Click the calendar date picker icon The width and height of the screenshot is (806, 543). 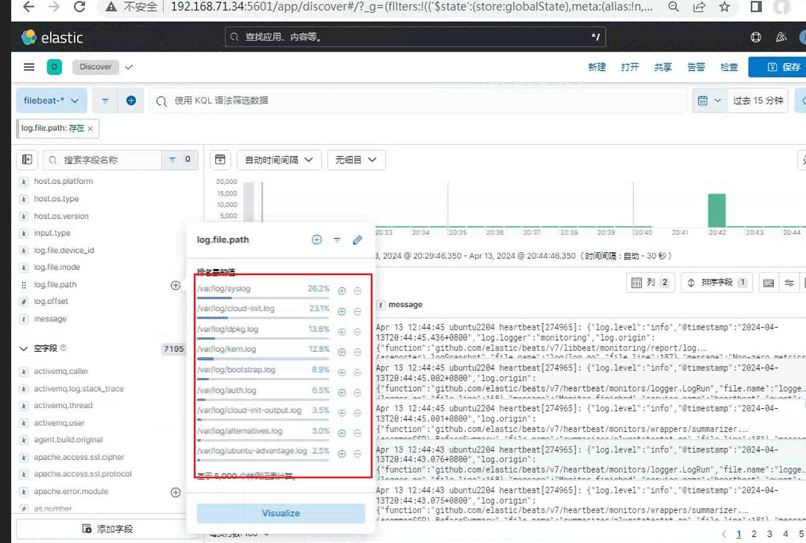click(x=703, y=101)
